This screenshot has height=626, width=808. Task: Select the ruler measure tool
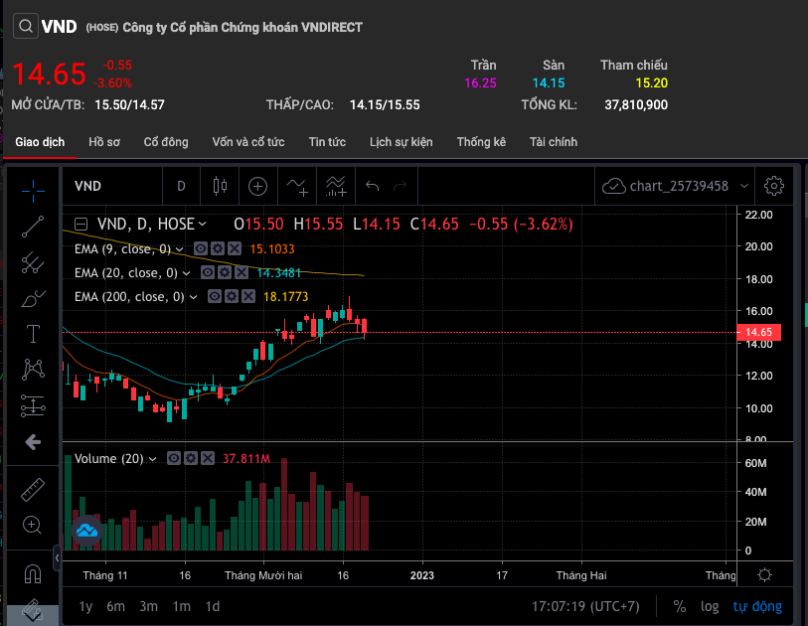tap(33, 490)
